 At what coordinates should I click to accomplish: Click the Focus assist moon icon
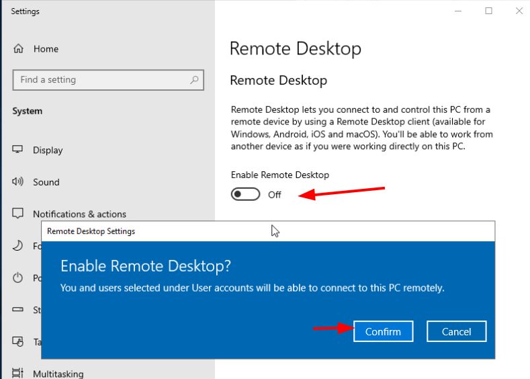pos(17,246)
